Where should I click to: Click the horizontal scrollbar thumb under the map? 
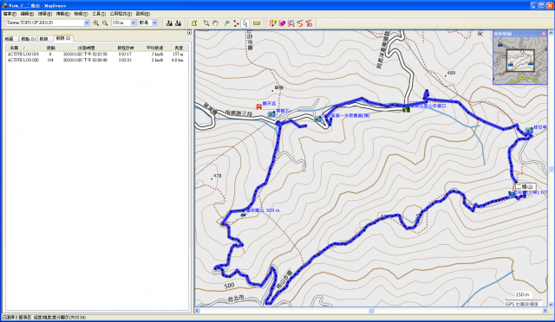[371, 311]
